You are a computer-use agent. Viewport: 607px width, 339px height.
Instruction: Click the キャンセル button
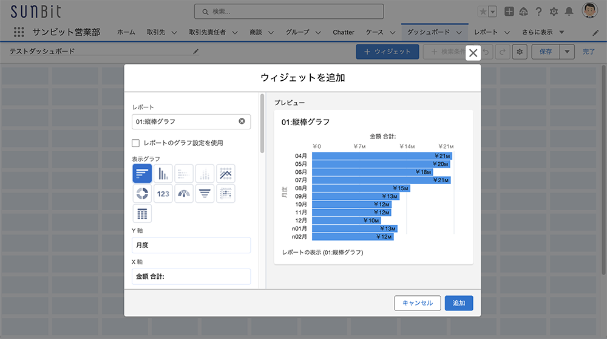(x=418, y=303)
